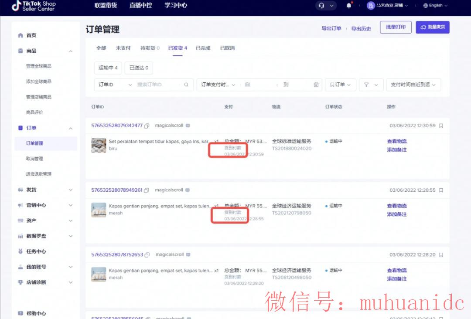Open 联盟带货 in the top navigation

(106, 5)
